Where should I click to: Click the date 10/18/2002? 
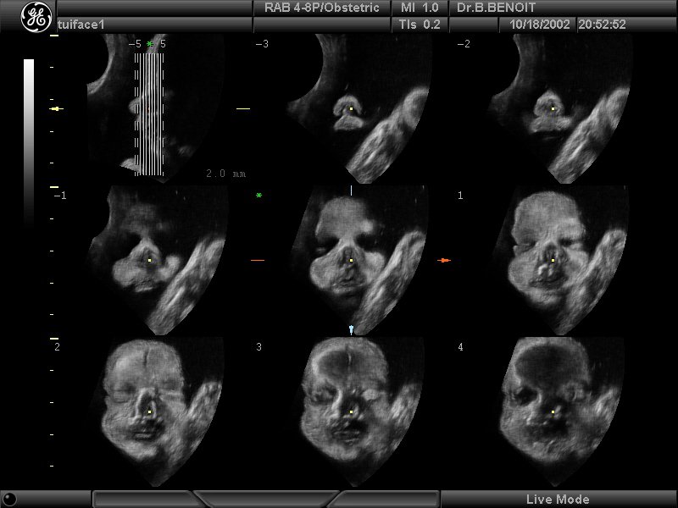pos(540,25)
